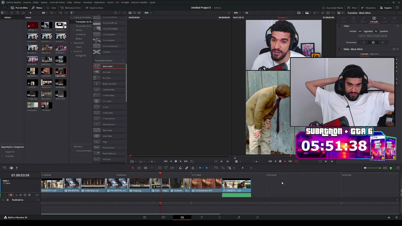Open the Fairlight music-note page icon
This screenshot has height=226, width=402.
pyautogui.click(x=239, y=217)
